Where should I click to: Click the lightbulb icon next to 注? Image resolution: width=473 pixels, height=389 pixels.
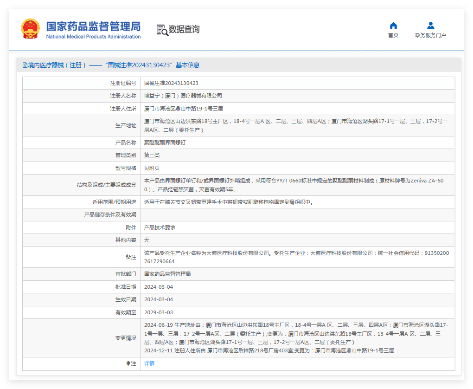(128, 363)
